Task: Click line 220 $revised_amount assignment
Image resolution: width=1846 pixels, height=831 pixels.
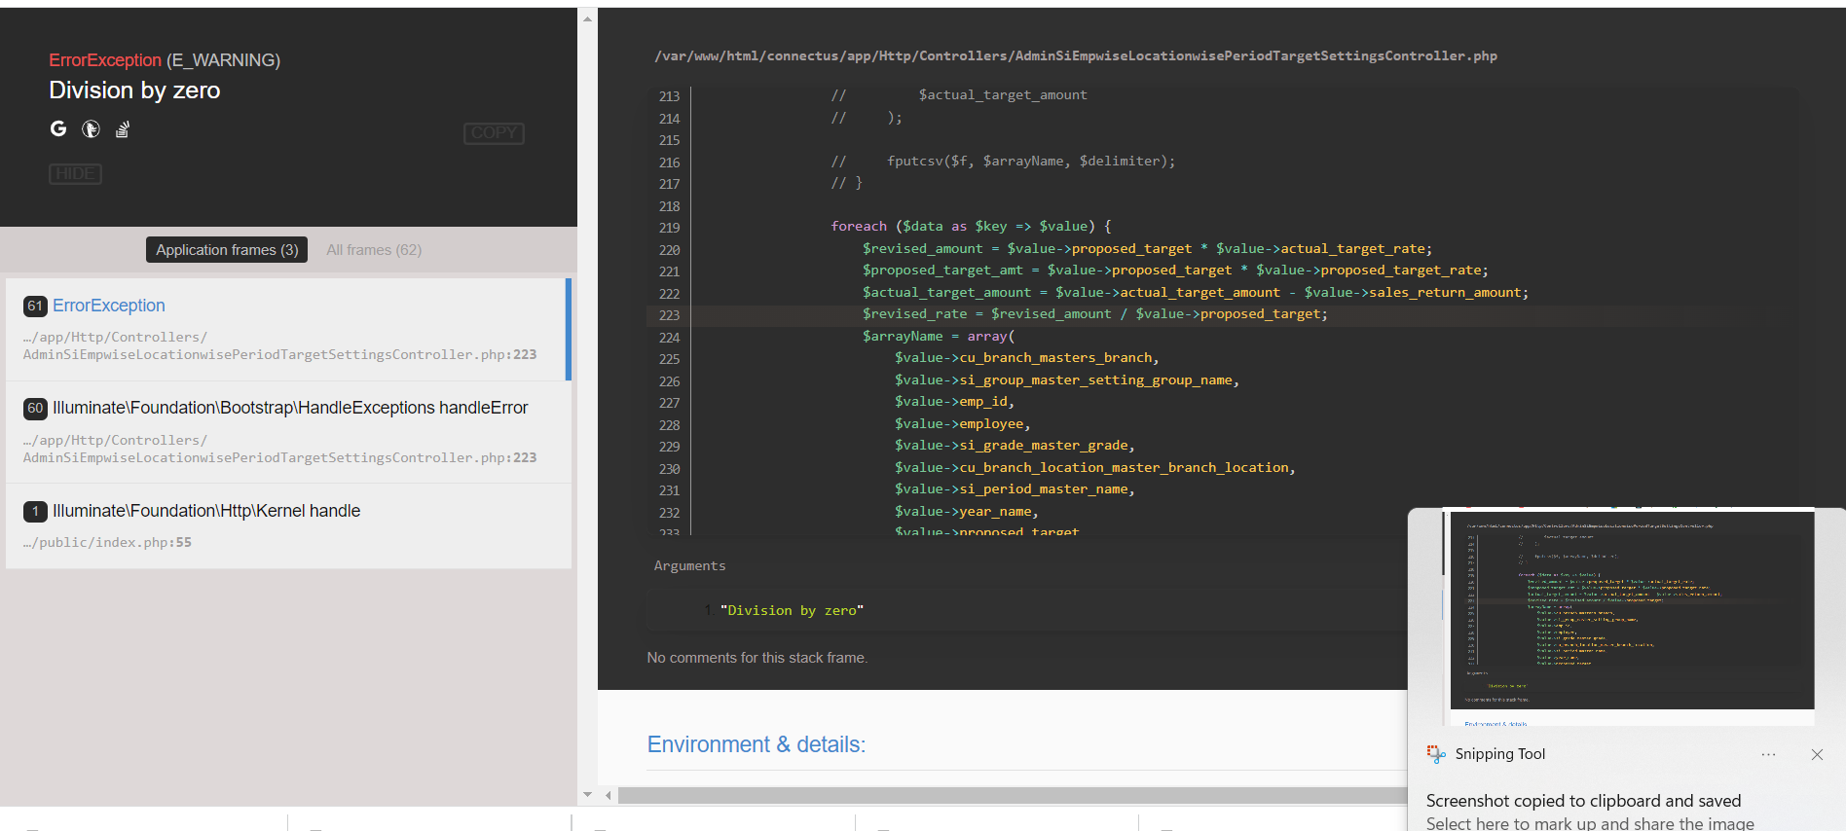Action: [x=1147, y=249]
